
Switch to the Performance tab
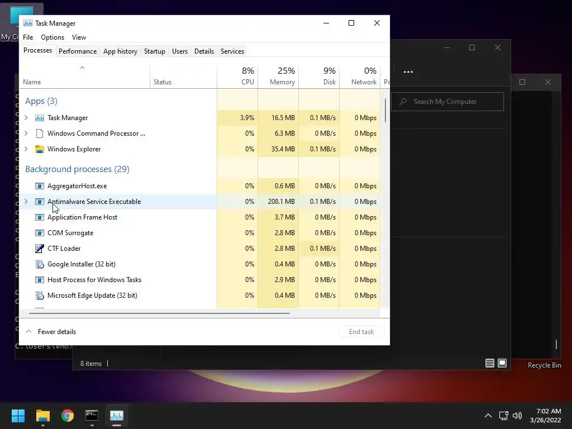[78, 51]
